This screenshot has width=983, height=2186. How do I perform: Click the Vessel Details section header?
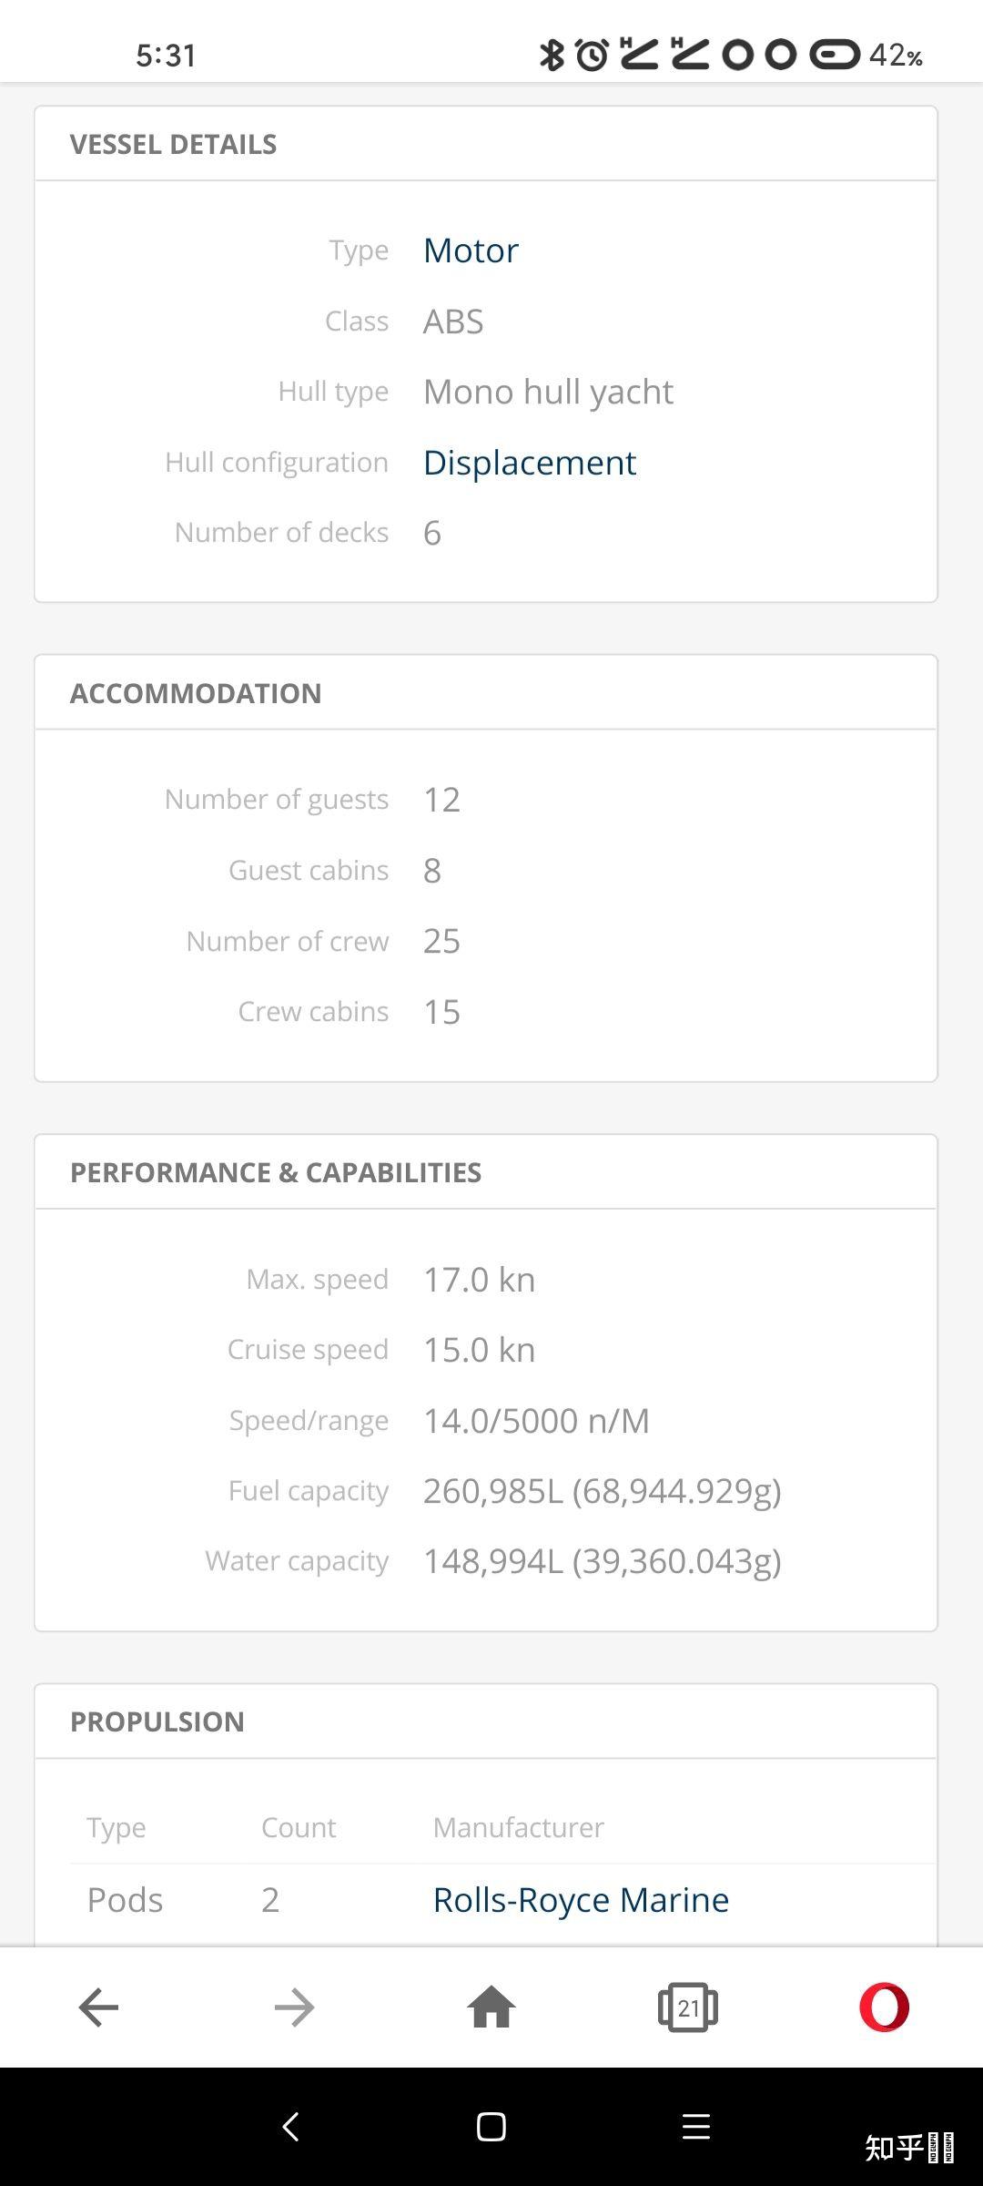pyautogui.click(x=173, y=144)
